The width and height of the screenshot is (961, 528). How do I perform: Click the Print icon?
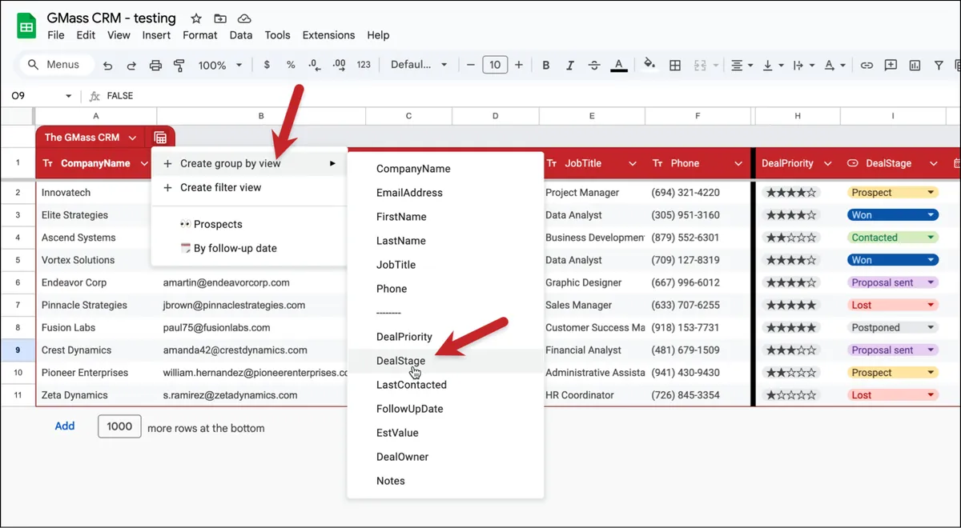coord(155,66)
